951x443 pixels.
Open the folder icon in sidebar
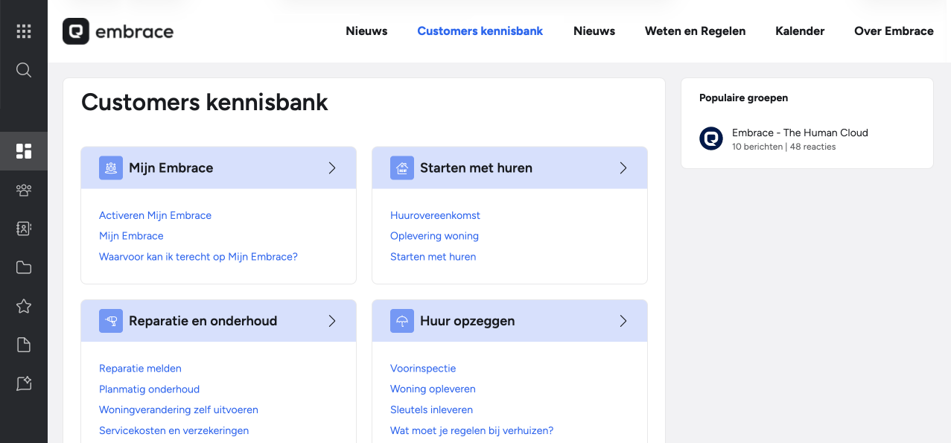pos(24,267)
